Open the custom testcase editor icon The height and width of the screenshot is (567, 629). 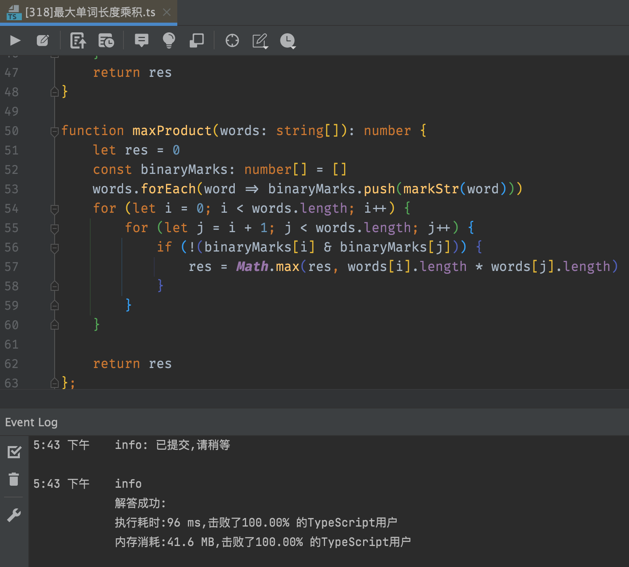point(43,40)
